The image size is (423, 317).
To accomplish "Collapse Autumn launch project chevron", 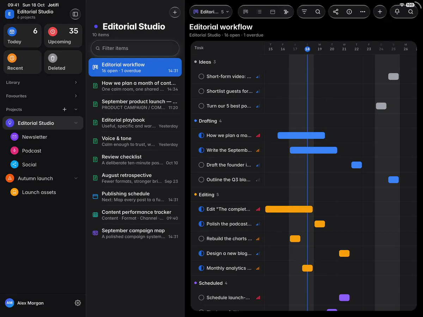I will click(76, 178).
